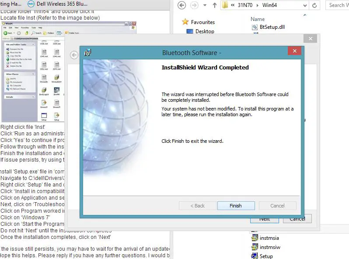Click the folder icon in address bar
The height and width of the screenshot is (259, 349).
(225, 5)
